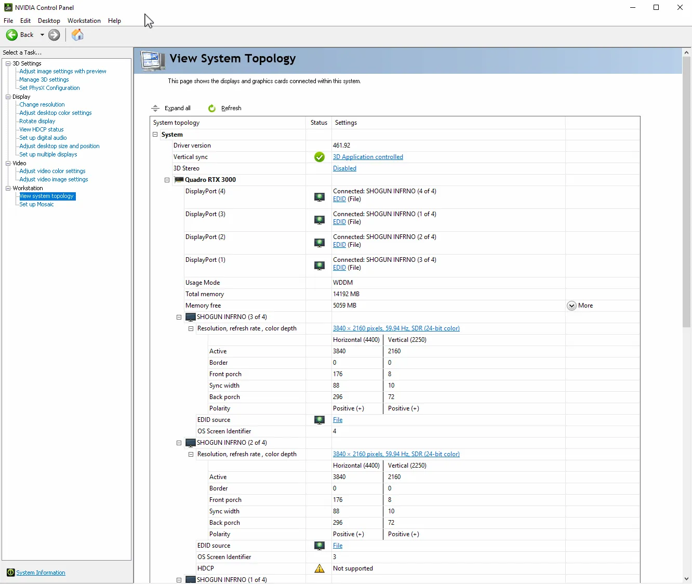Image resolution: width=692 pixels, height=584 pixels.
Task: Click the System Information icon
Action: [10, 573]
